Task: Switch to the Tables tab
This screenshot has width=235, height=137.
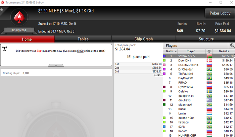Action: [83, 39]
